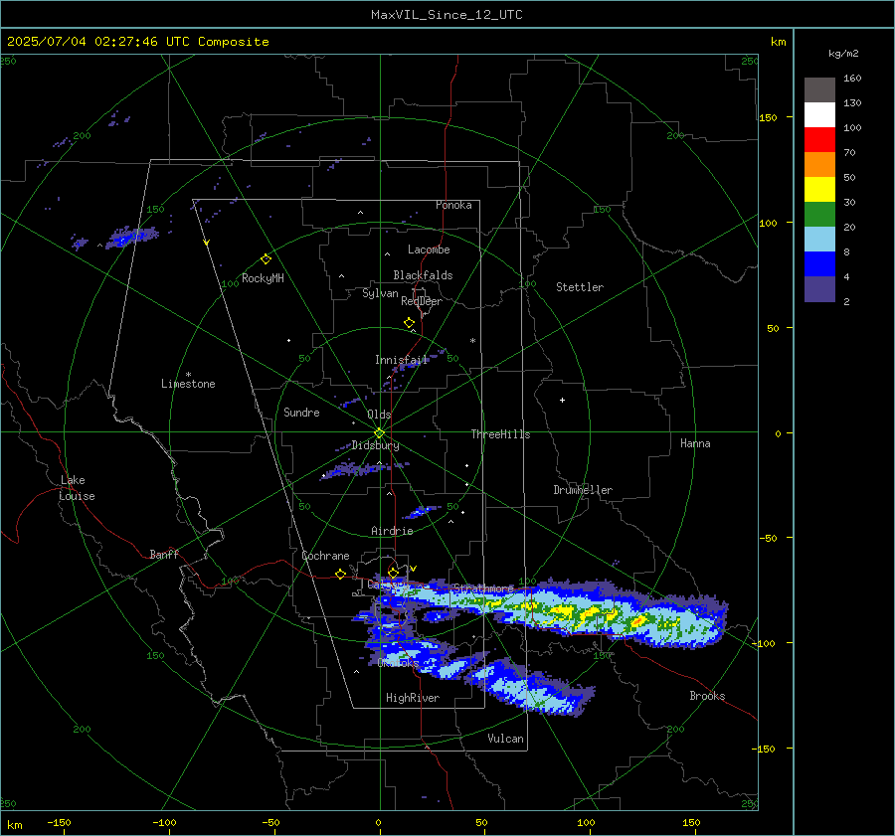Select the gray 130–160 legend swatch

coord(819,90)
